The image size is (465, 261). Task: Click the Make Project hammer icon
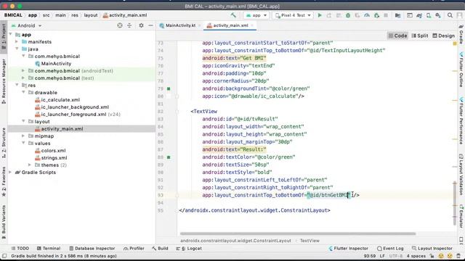(x=233, y=15)
